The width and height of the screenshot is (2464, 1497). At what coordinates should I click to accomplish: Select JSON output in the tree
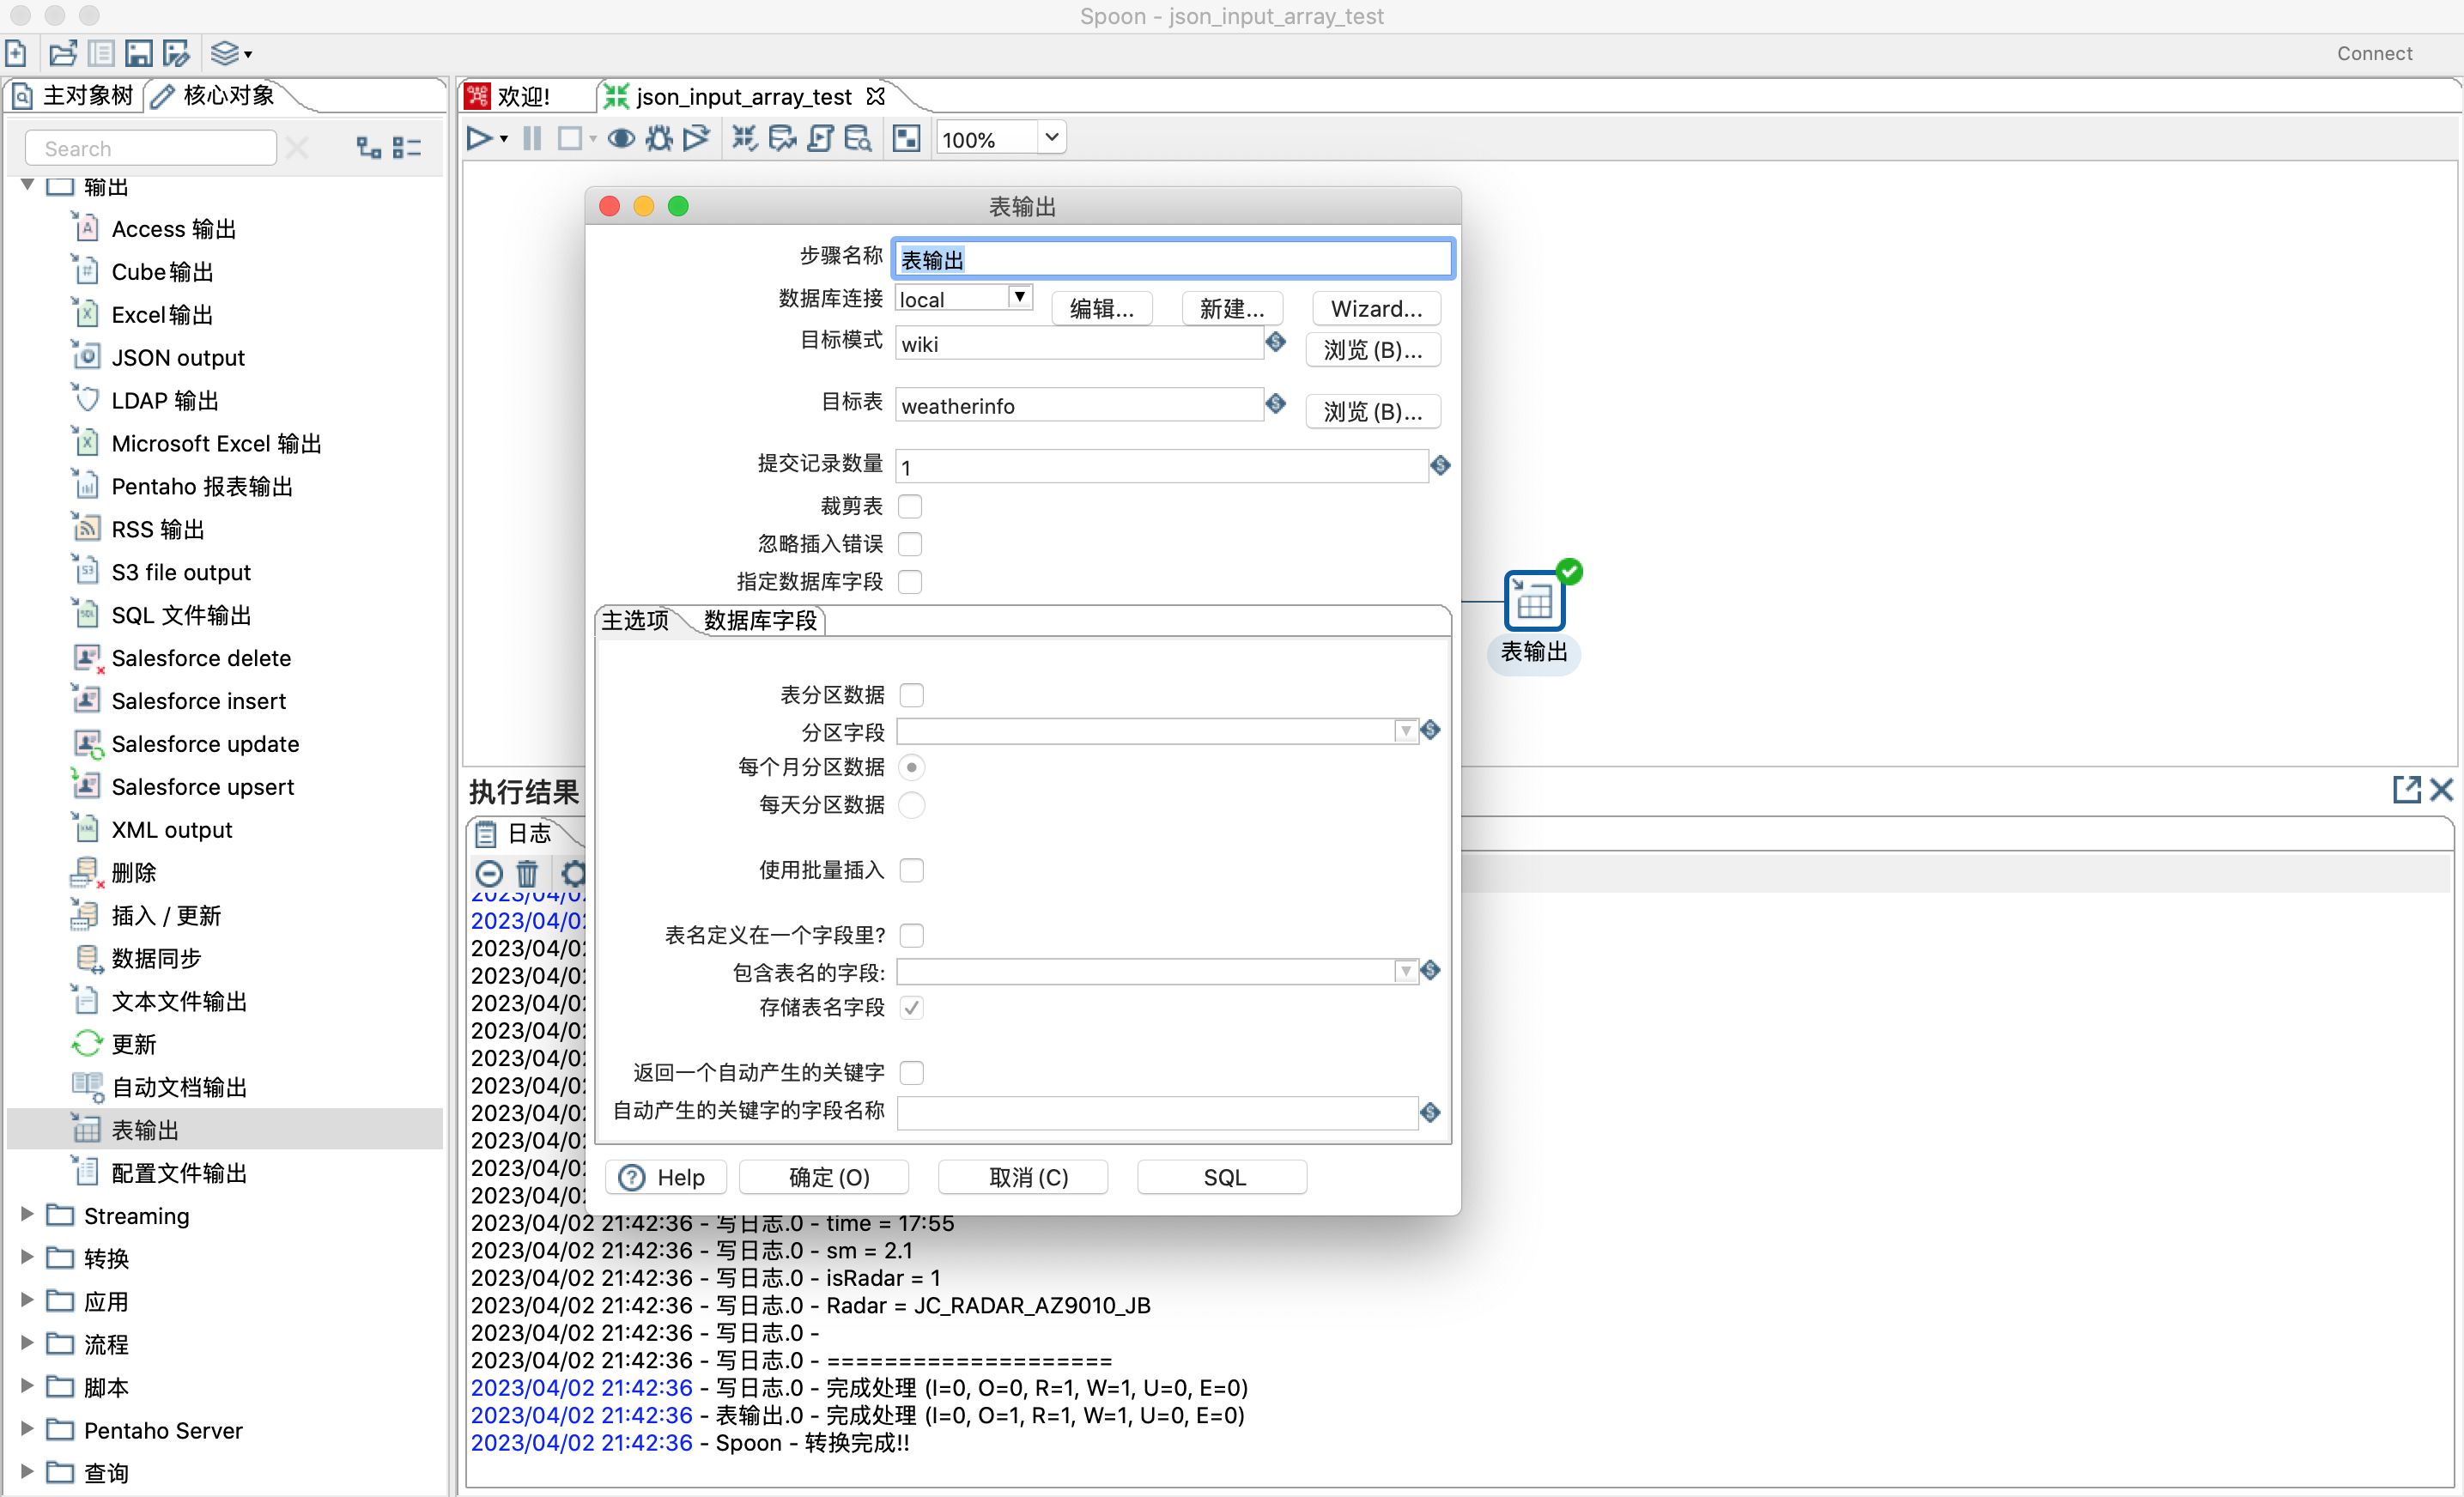click(178, 358)
